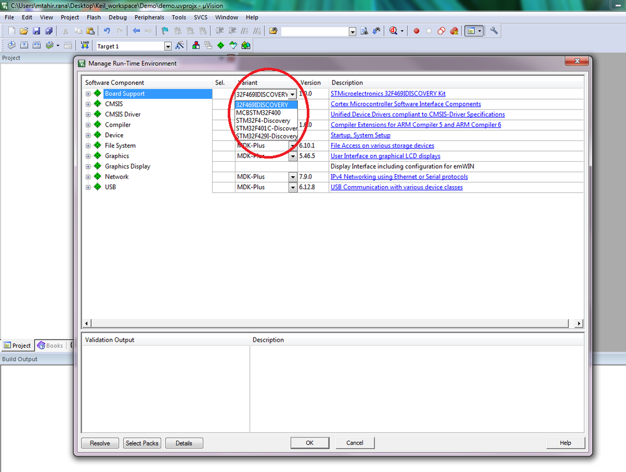Choose STM32F429I-Discovery variant option
The width and height of the screenshot is (626, 472).
point(267,136)
